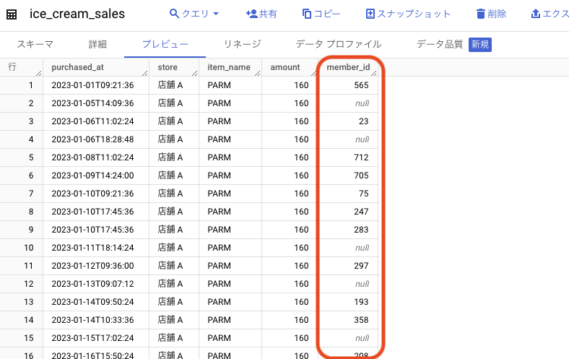Click member_id value 565
This screenshot has width=569, height=359.
[361, 85]
